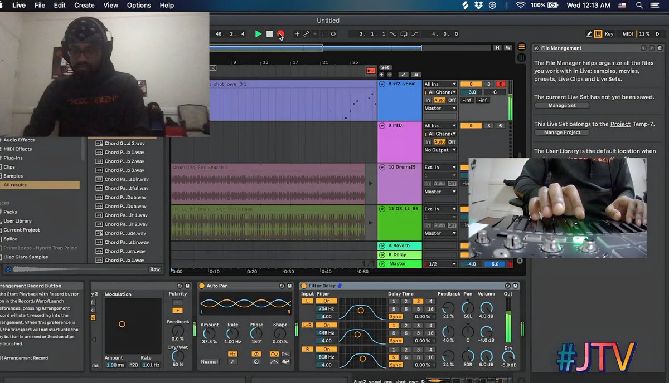Solo the 9 MIDI track
This screenshot has width=669, height=383.
point(489,126)
